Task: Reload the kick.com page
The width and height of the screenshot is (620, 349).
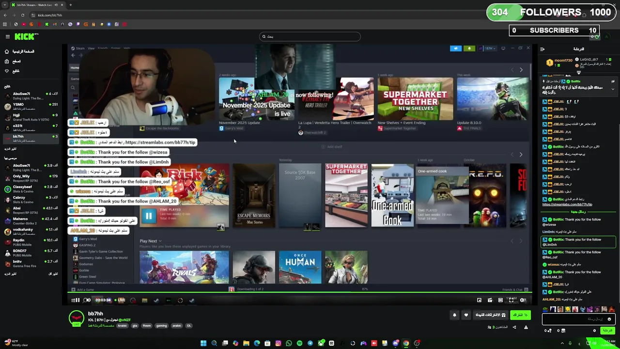Action: click(22, 15)
